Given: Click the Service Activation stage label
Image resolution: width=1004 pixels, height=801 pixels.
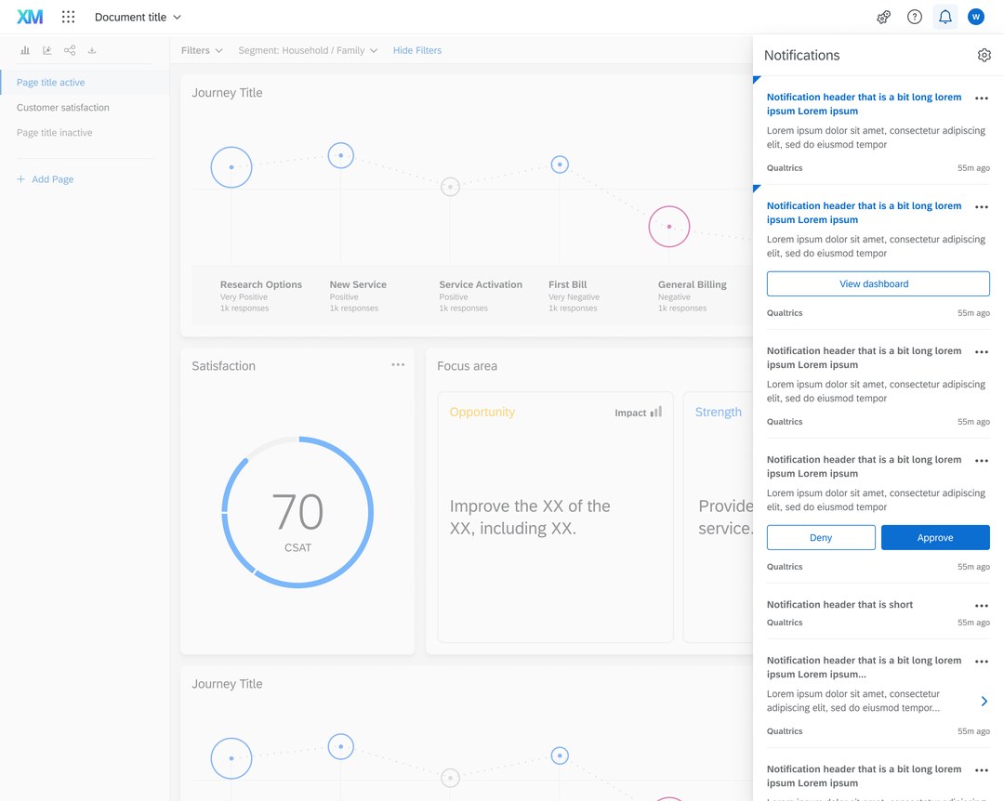Looking at the screenshot, I should [x=481, y=284].
